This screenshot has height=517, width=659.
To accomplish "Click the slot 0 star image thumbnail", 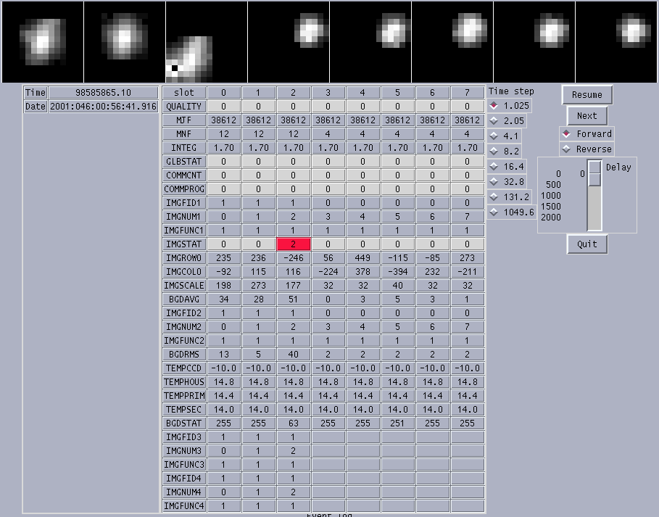I will (x=43, y=42).
